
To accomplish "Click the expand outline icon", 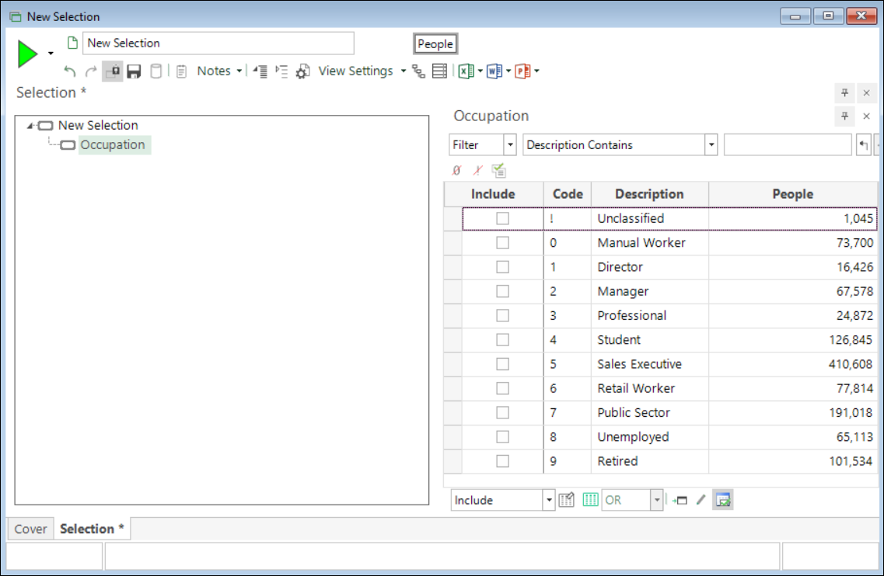I will pyautogui.click(x=281, y=71).
